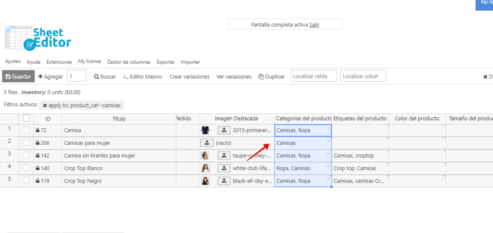The width and height of the screenshot is (493, 233).
Task: Click Agregar to add rows
Action: coord(51,76)
